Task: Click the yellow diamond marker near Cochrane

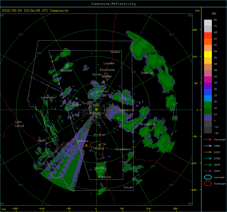Action: click(87, 145)
